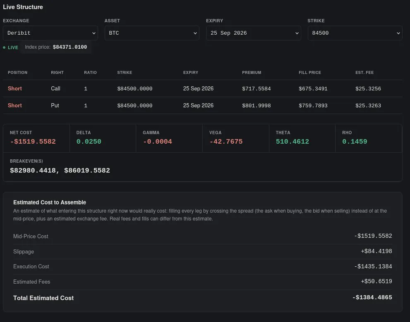Click the Estimated Fees amount +$50.6519

(376, 281)
